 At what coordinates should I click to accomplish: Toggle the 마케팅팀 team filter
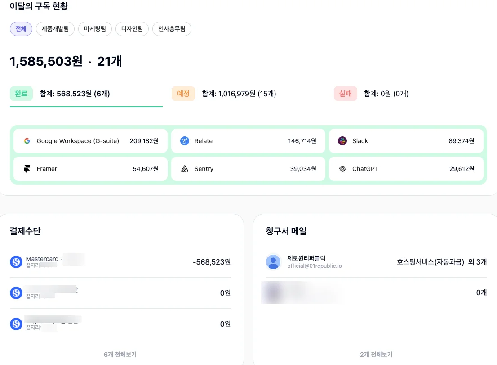(x=95, y=28)
